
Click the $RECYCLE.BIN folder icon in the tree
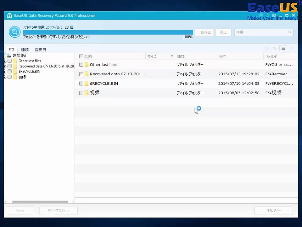(x=15, y=72)
